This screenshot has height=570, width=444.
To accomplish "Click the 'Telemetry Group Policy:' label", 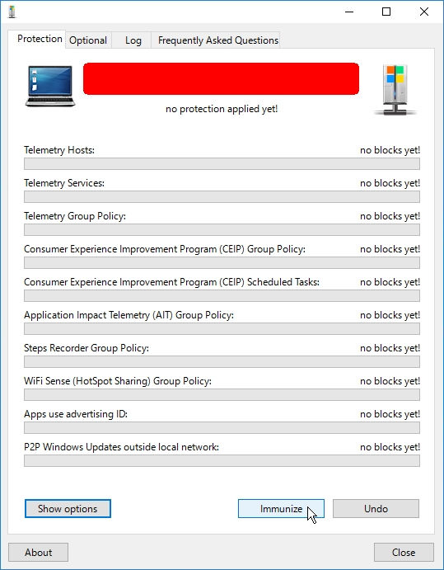I will click(75, 216).
